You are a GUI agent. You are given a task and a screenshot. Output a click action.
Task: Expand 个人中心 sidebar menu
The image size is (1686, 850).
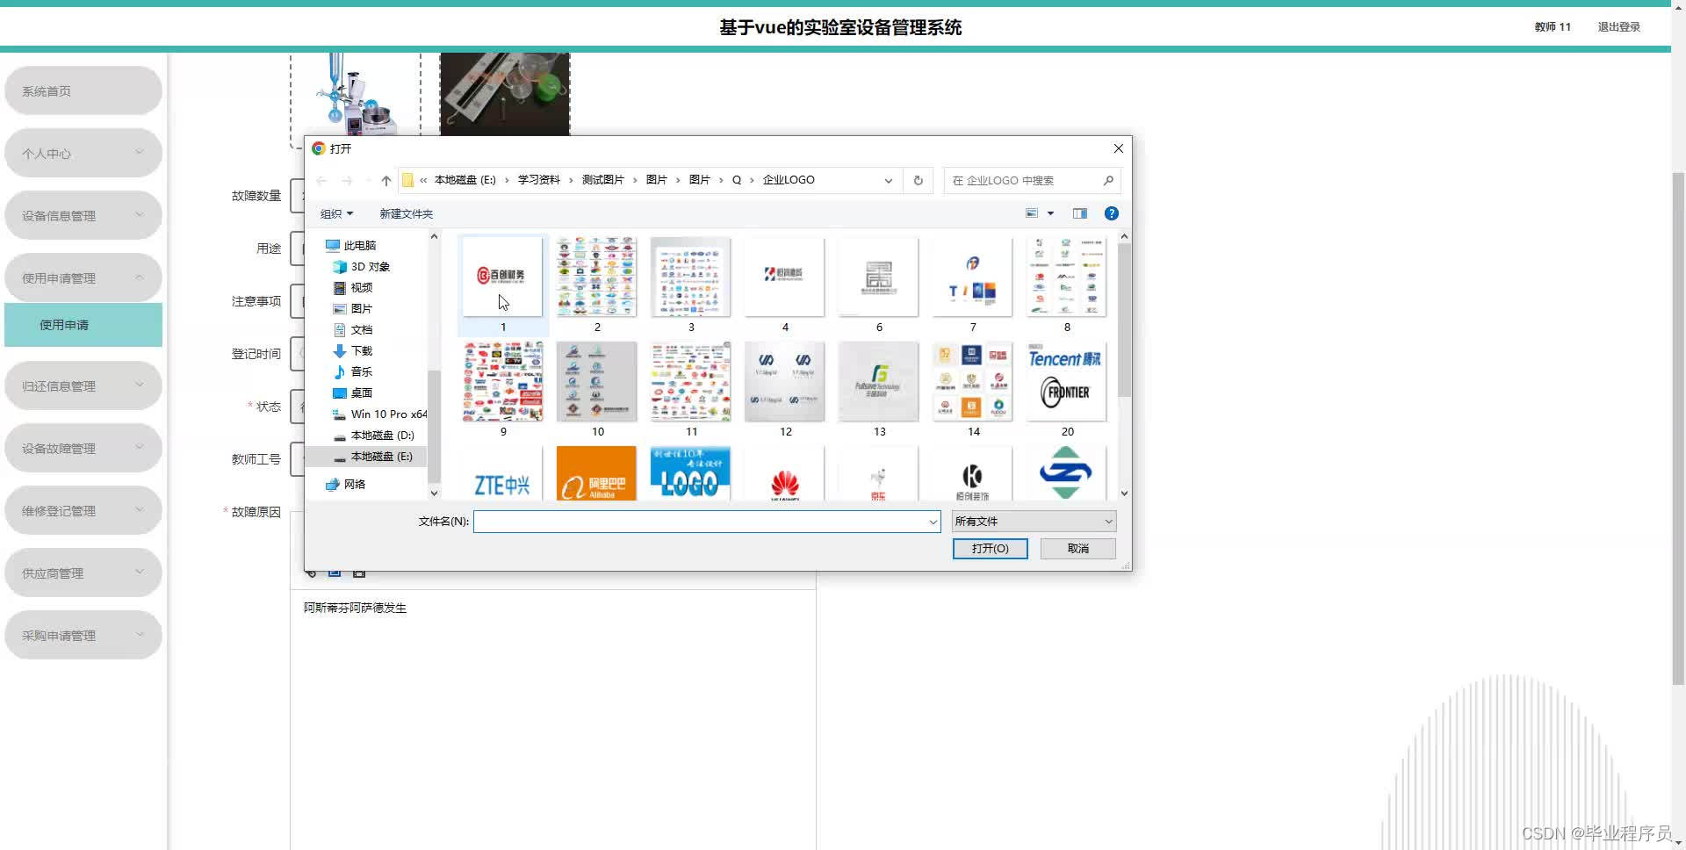[83, 154]
